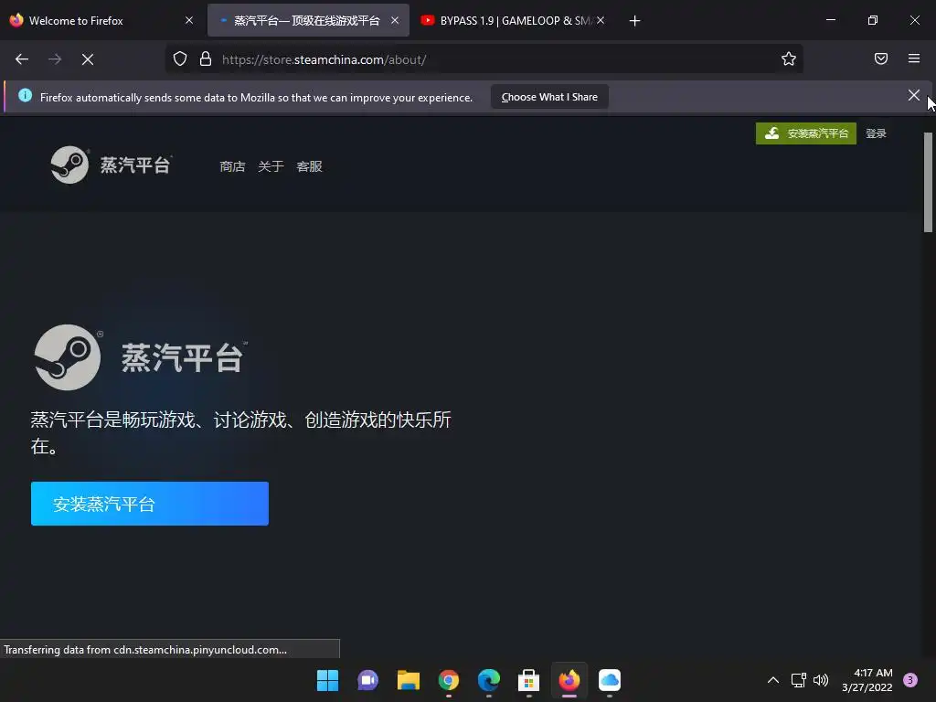Close the Welcome to Firefox tab

(189, 20)
